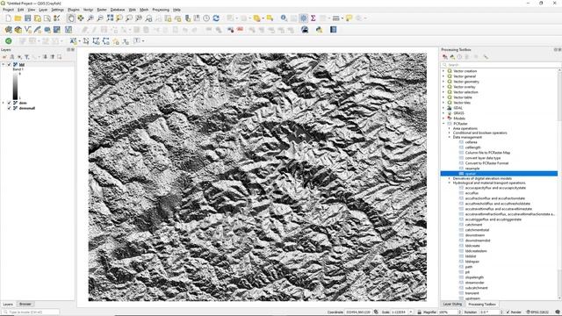This screenshot has width=562, height=316.
Task: Open the Temporal Controller clock icon
Action: [206, 18]
